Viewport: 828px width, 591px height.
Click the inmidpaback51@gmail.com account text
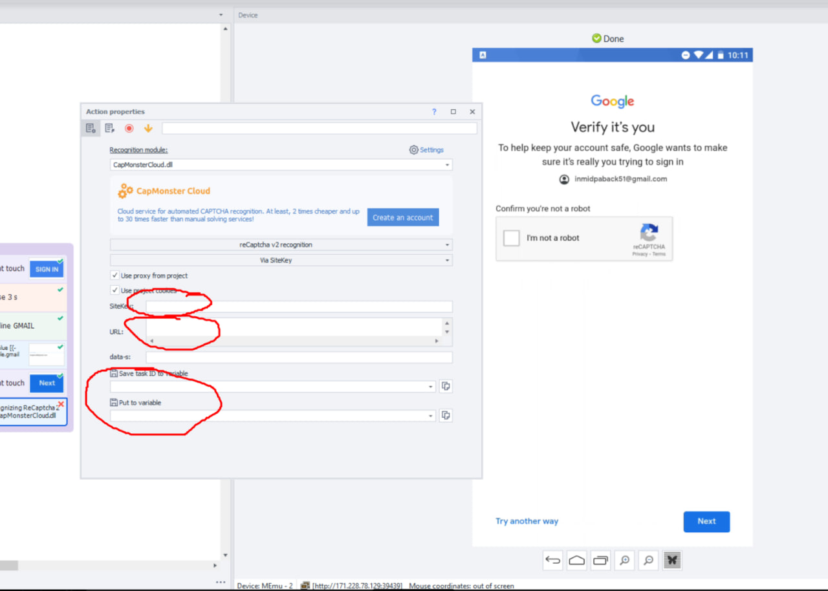(x=620, y=179)
